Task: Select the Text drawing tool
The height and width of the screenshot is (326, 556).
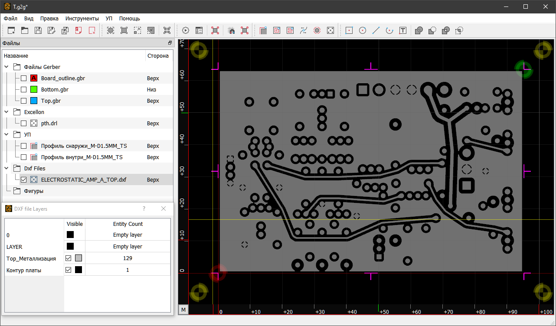Action: click(403, 30)
